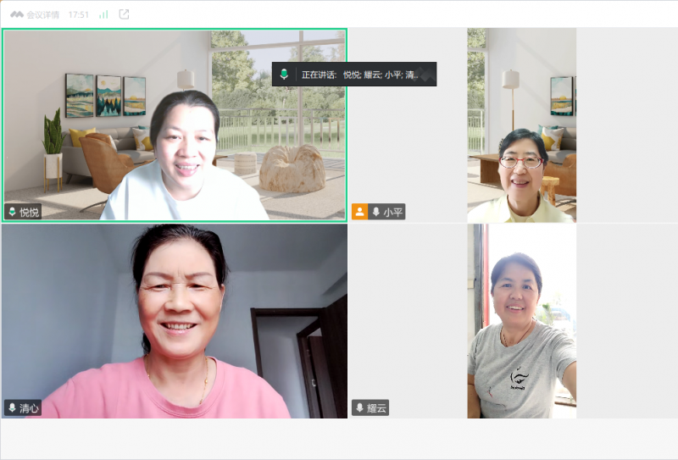
Task: Click the Tencent Meeting logo icon
Action: pyautogui.click(x=16, y=14)
